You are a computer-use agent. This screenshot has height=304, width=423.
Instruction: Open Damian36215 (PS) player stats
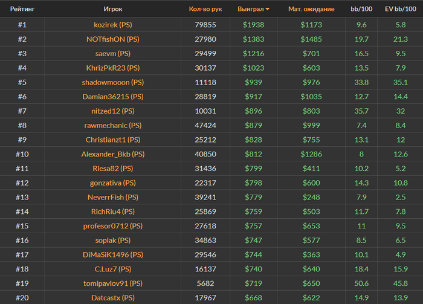112,97
